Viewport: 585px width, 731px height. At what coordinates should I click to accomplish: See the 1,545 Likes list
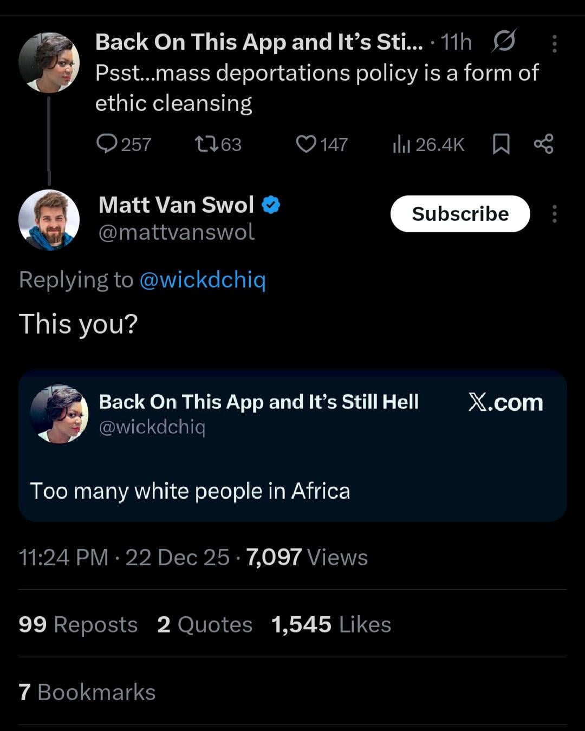[331, 624]
